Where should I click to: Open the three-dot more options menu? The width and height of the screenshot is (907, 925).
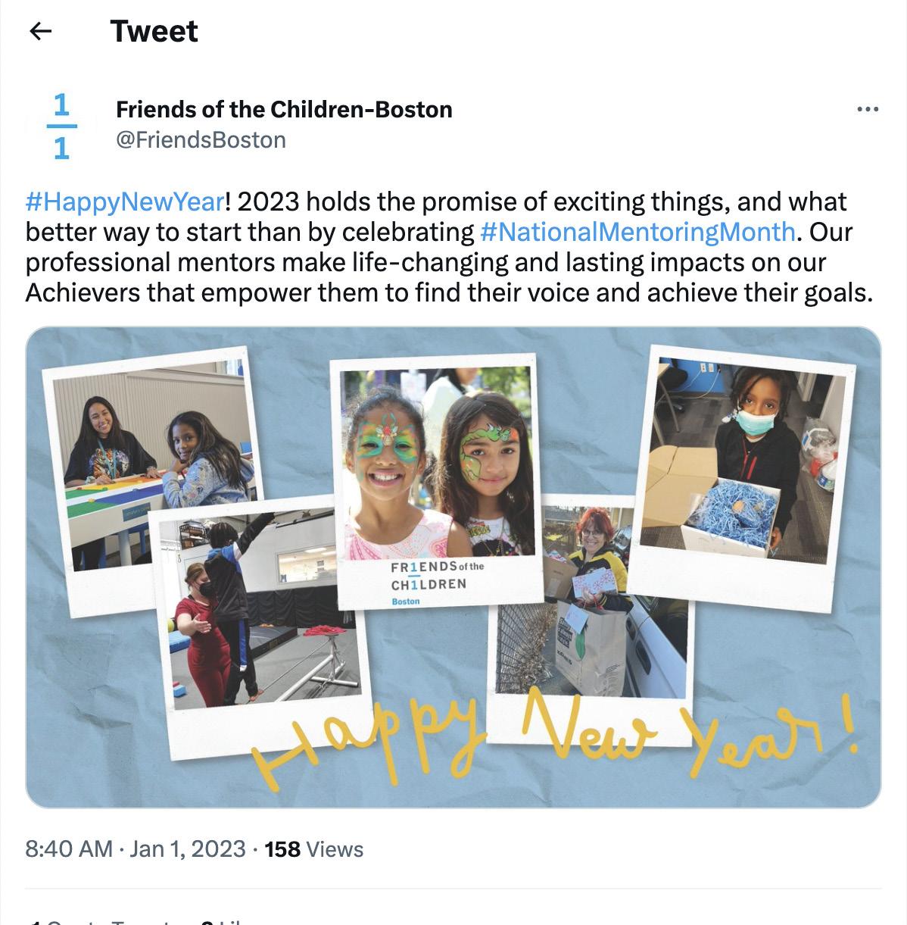(x=867, y=110)
